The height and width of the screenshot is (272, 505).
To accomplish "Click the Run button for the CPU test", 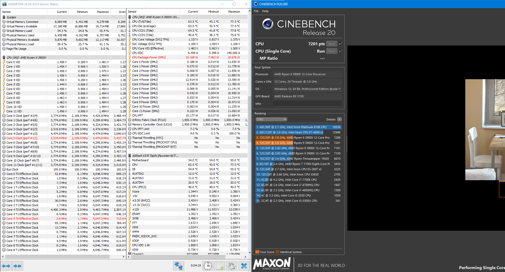I will click(332, 44).
